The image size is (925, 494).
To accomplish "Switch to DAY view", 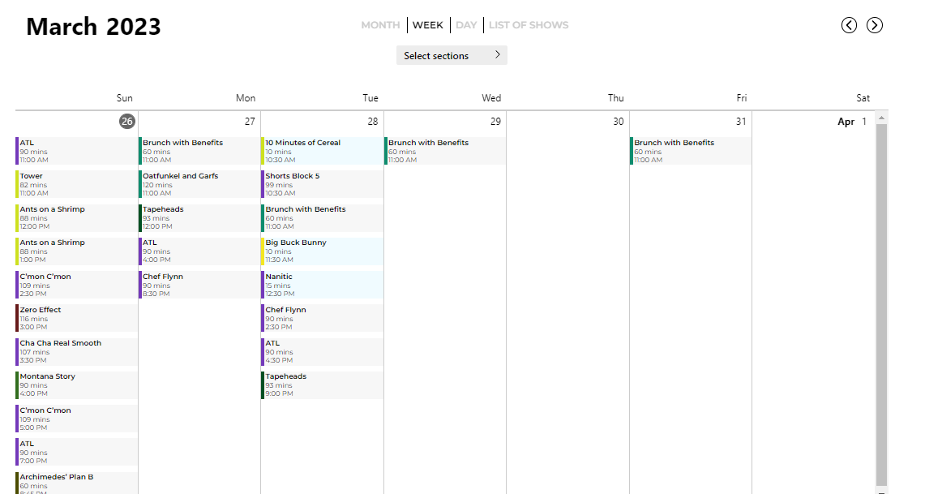I will [x=466, y=25].
